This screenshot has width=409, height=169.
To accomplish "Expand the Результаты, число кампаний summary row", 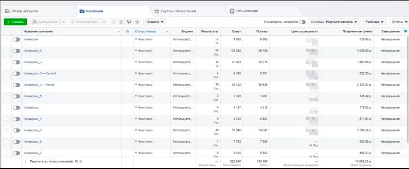I will (25, 162).
